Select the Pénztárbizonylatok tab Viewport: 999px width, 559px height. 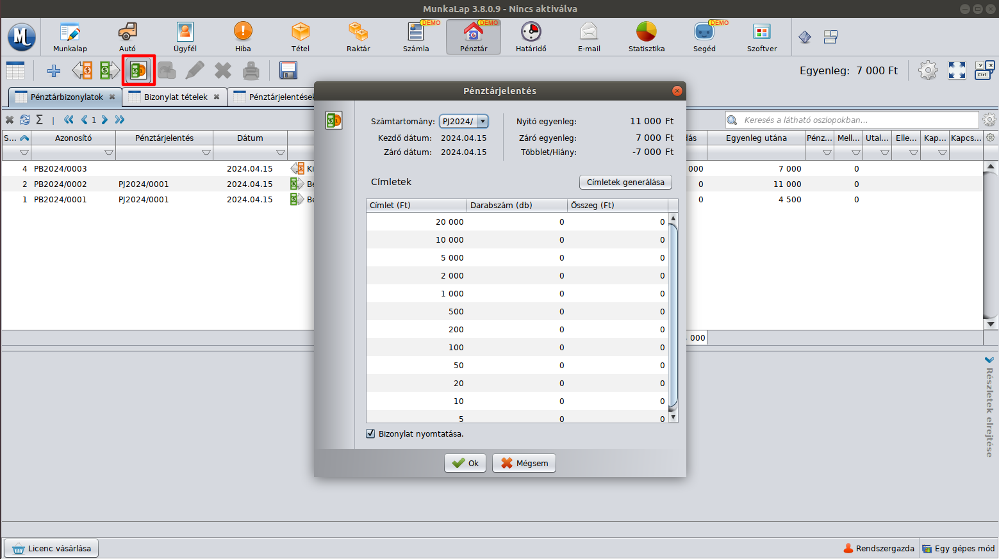click(66, 97)
